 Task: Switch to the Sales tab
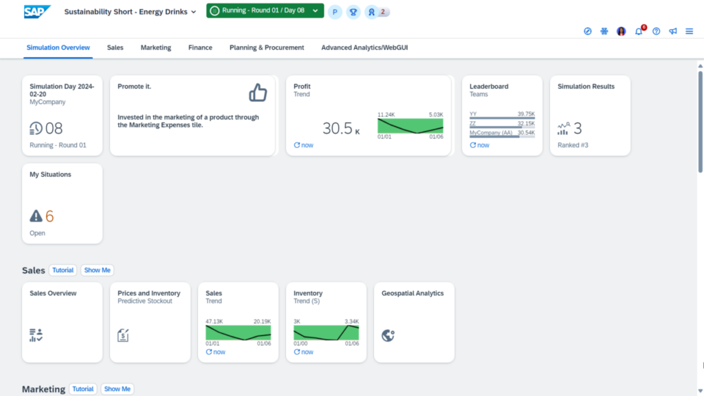[115, 47]
